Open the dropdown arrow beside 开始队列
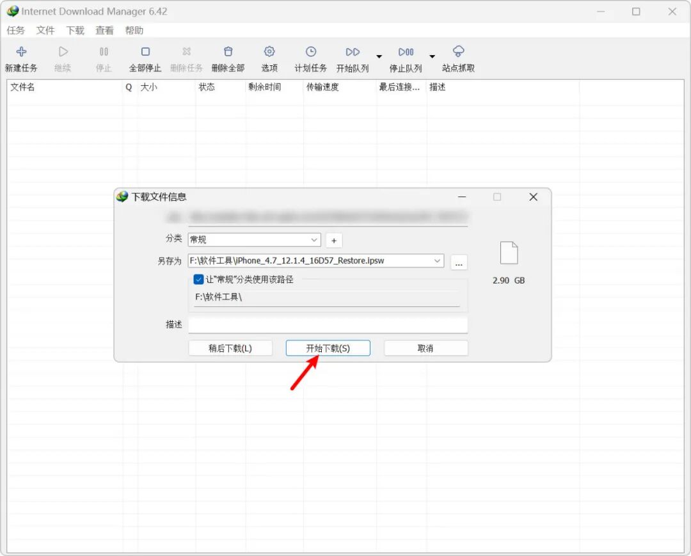This screenshot has height=556, width=691. tap(379, 56)
